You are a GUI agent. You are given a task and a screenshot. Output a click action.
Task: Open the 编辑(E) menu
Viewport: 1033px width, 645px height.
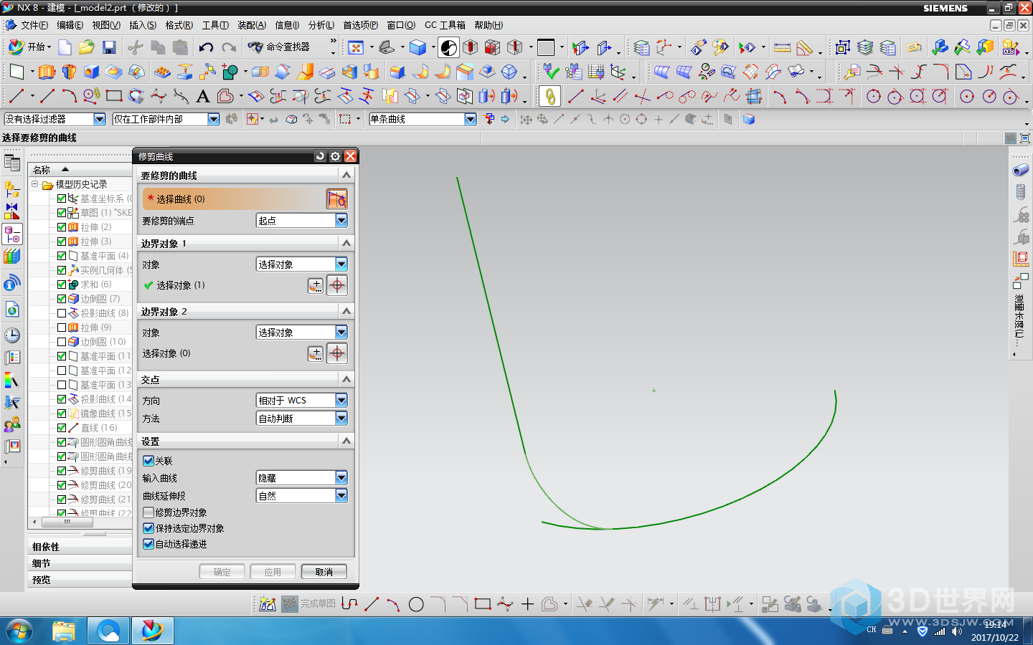tap(70, 25)
